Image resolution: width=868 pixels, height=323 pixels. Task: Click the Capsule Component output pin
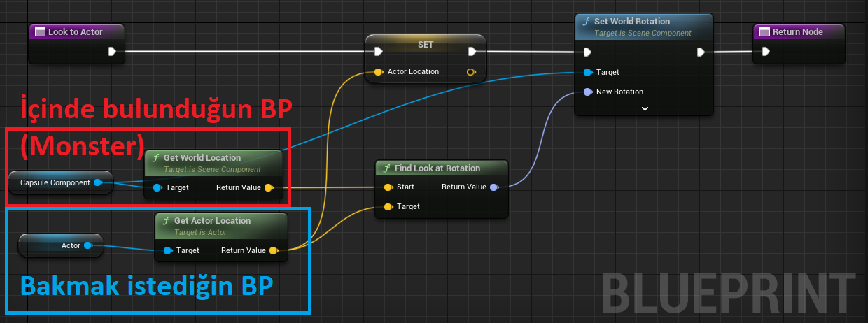pyautogui.click(x=98, y=182)
